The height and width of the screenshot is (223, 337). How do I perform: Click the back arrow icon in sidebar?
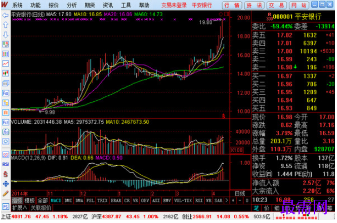5,15
